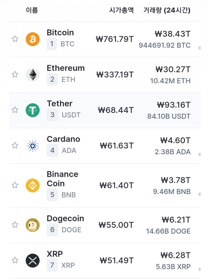The width and height of the screenshot is (209, 280).
Task: Click Tether's ₩93.16T trading volume
Action: 173,105
